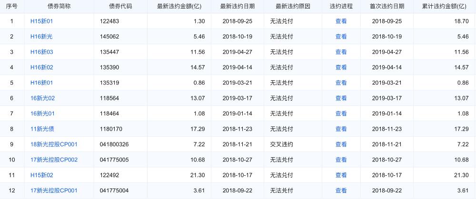Viewport: 476px width, 199px height.
Task: Open bond link H16新02
Action: pyautogui.click(x=41, y=67)
